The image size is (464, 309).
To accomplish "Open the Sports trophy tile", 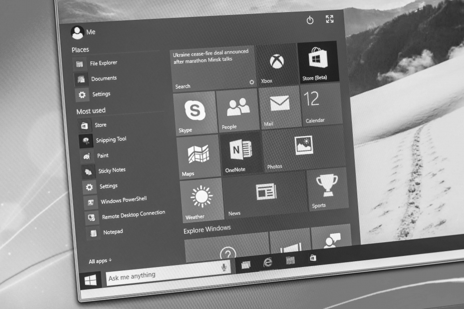I will tap(328, 189).
